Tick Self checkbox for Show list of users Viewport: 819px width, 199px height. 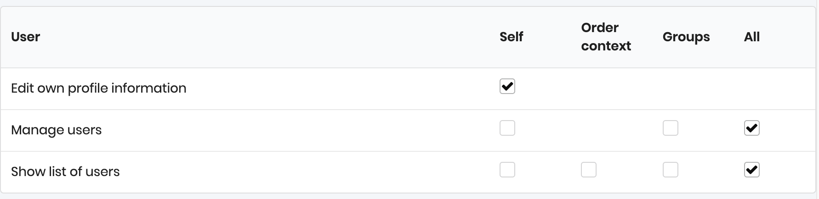tap(507, 170)
